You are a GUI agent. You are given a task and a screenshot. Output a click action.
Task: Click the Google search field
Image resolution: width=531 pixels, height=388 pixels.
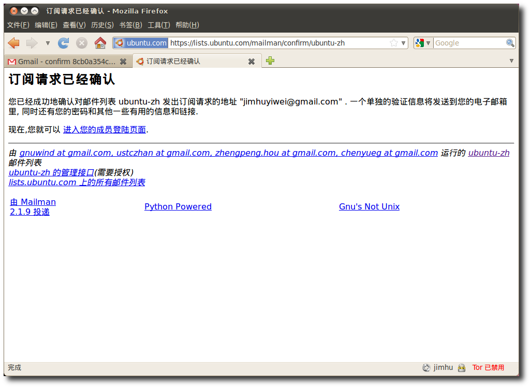coord(469,43)
